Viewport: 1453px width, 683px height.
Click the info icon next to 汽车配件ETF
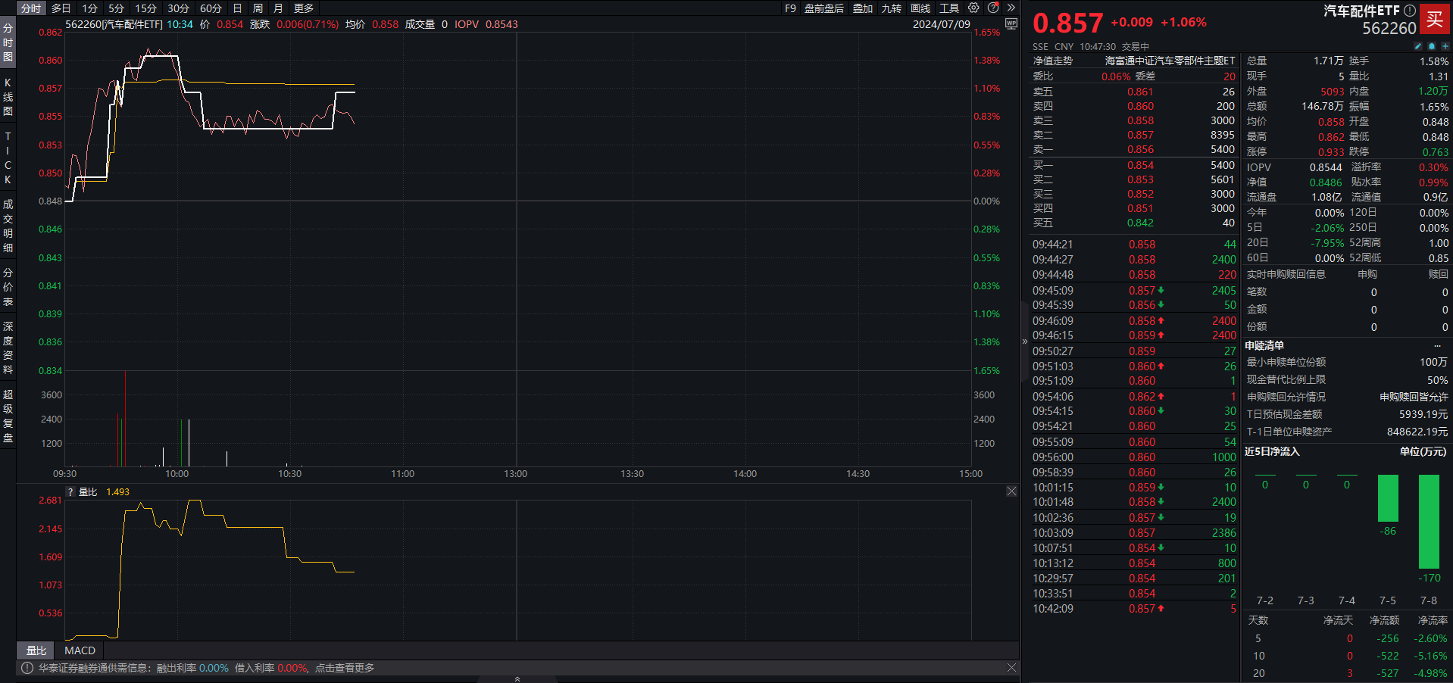1409,11
